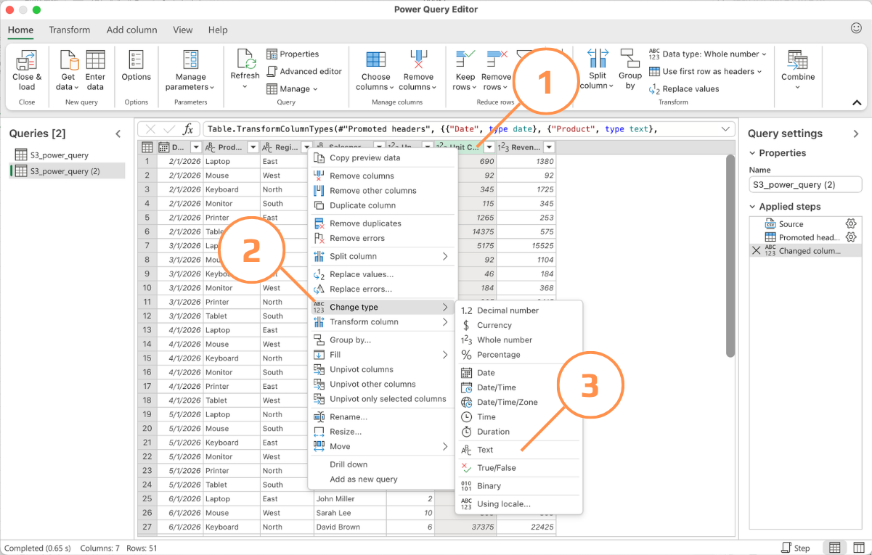Click the Remove rows icon

(497, 59)
